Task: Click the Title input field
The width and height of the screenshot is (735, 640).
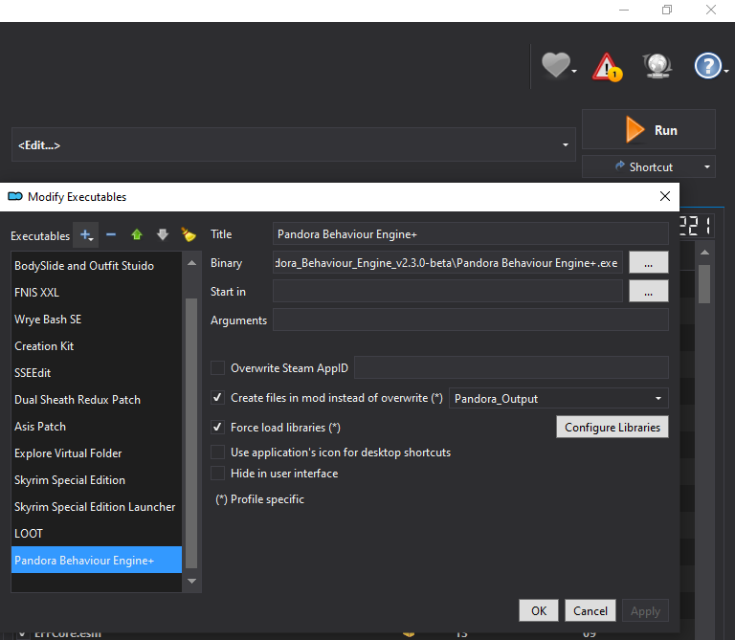Action: tap(470, 233)
